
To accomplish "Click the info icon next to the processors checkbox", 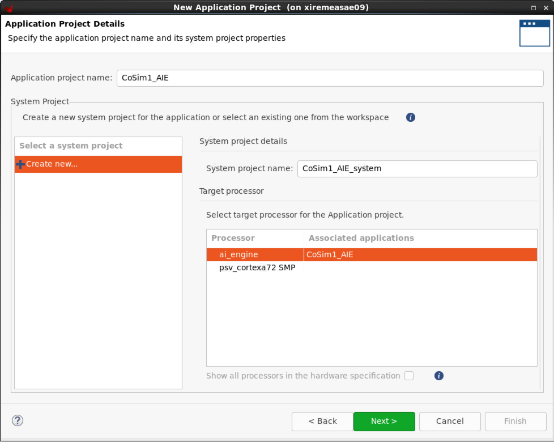I will (x=439, y=376).
